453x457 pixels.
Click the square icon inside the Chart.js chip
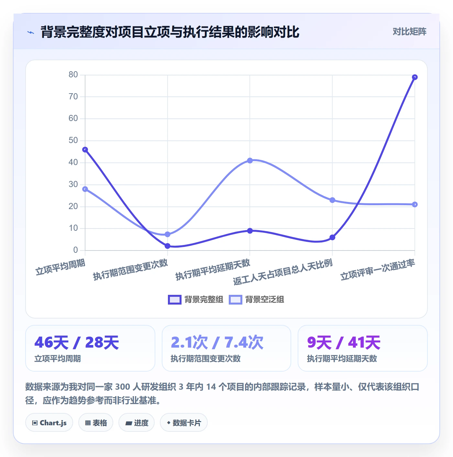tap(35, 423)
